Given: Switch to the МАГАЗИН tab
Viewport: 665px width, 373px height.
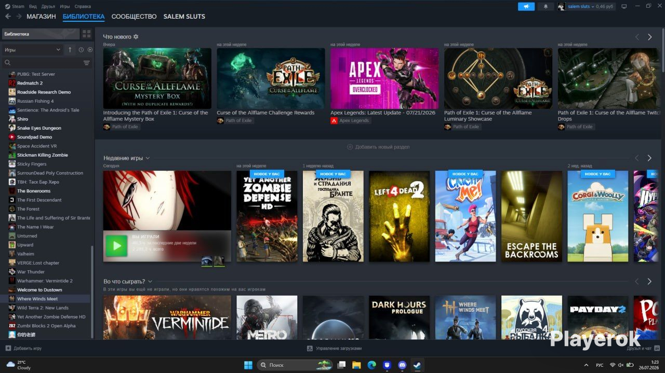Looking at the screenshot, I should click(41, 17).
